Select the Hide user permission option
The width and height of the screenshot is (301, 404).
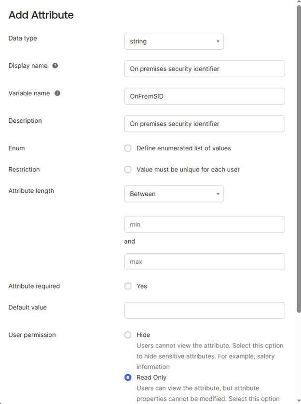(128, 335)
